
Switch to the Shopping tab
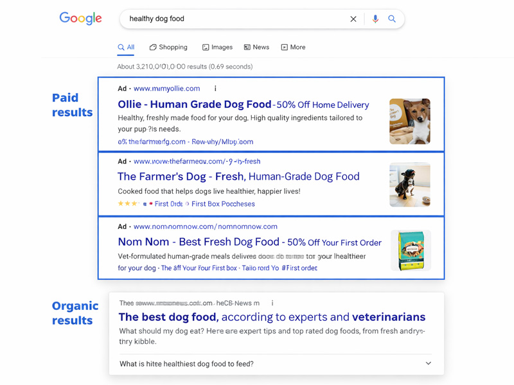168,47
